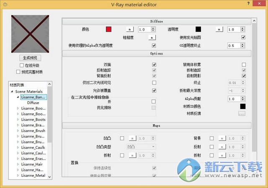Open the red diffuse color swatch
Screen dimensions: 268x188
[108, 29]
